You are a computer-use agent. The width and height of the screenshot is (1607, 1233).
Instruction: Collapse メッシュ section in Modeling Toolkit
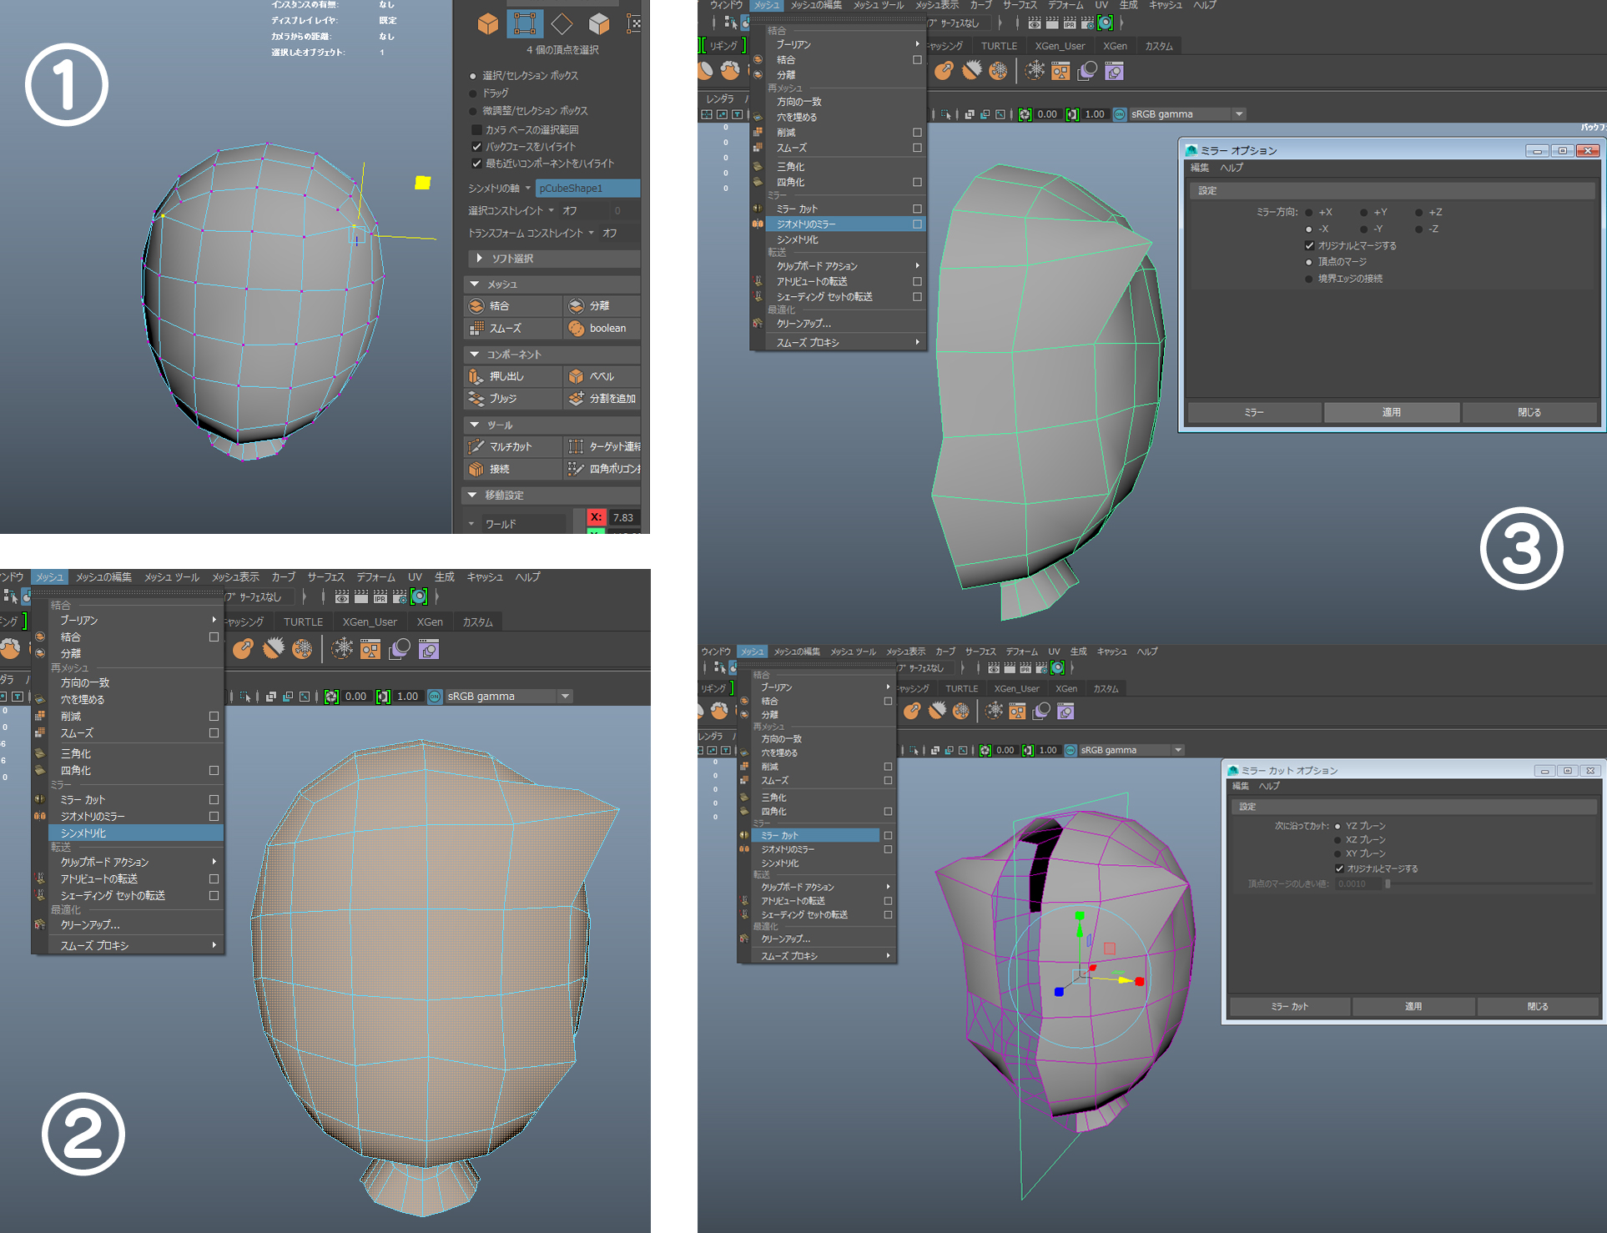coord(474,284)
